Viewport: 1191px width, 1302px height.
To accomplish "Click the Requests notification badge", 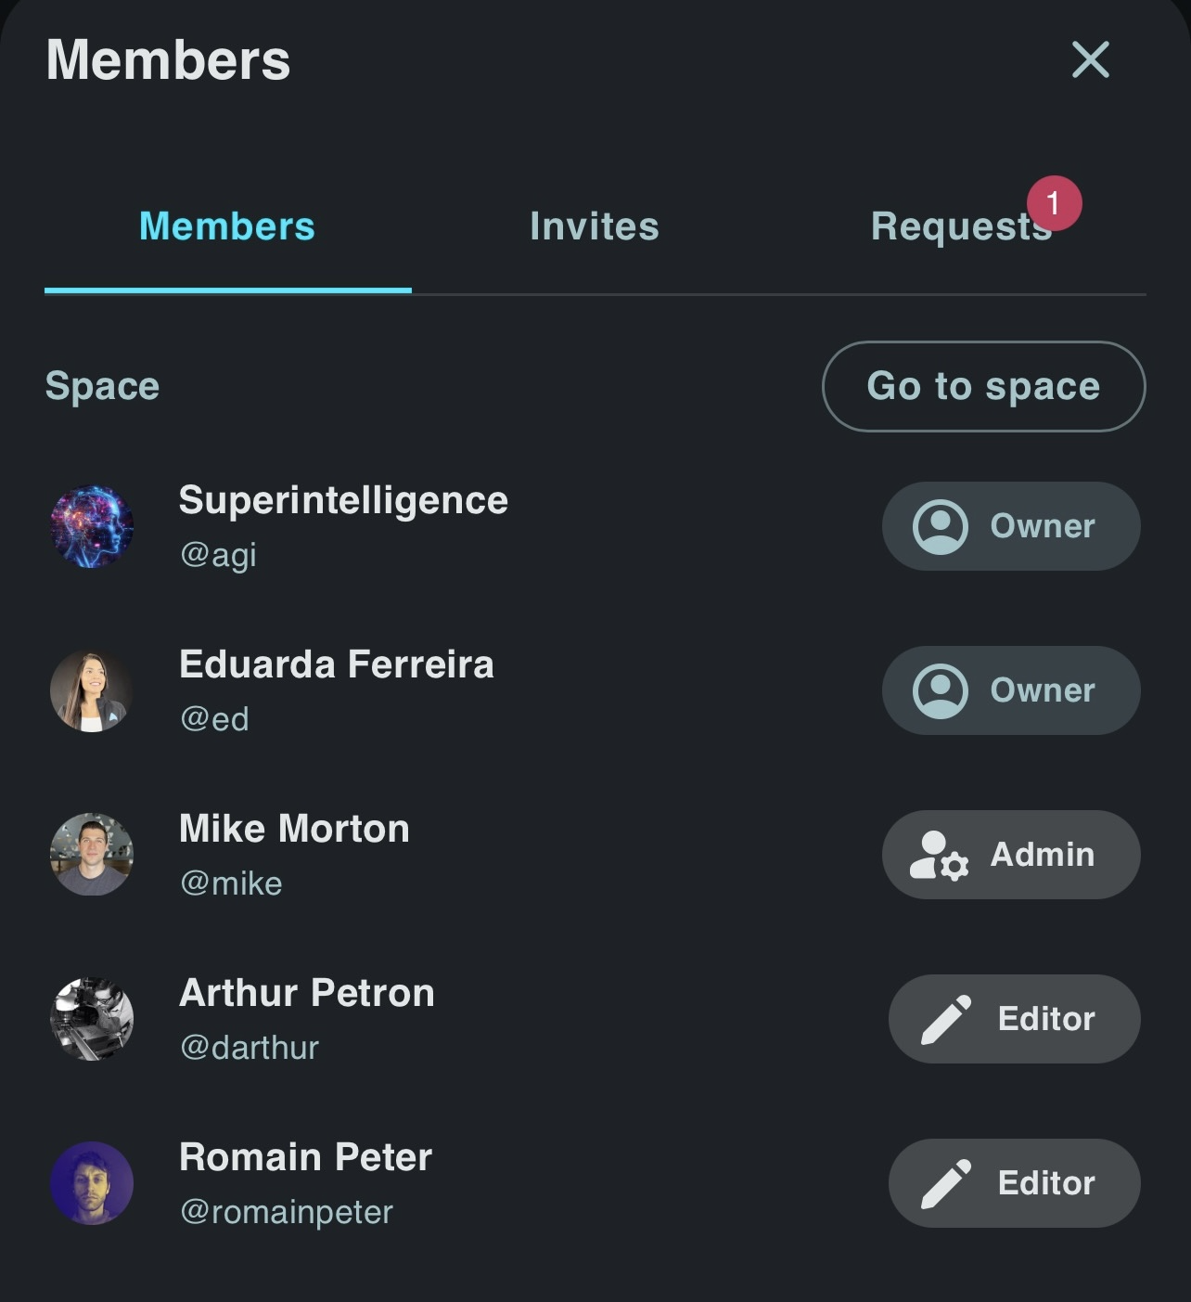I will point(1054,202).
